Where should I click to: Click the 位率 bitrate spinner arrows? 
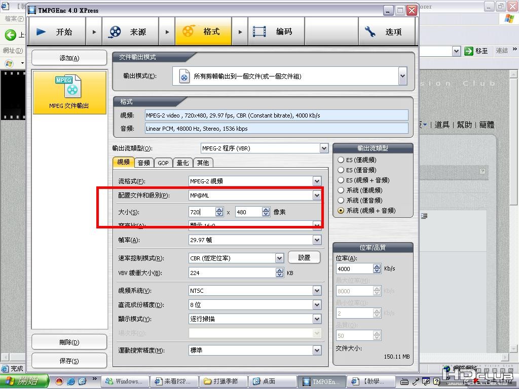pyautogui.click(x=377, y=269)
